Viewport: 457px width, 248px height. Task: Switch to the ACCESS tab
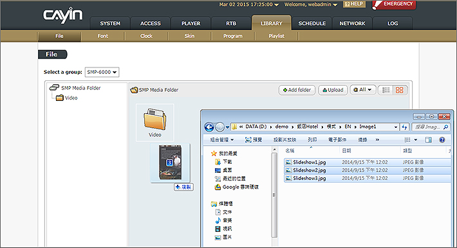(x=151, y=23)
